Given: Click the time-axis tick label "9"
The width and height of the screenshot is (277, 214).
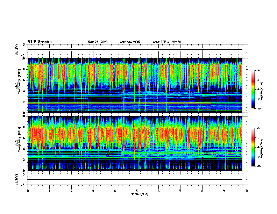Looking at the screenshot, I should coord(224,191).
